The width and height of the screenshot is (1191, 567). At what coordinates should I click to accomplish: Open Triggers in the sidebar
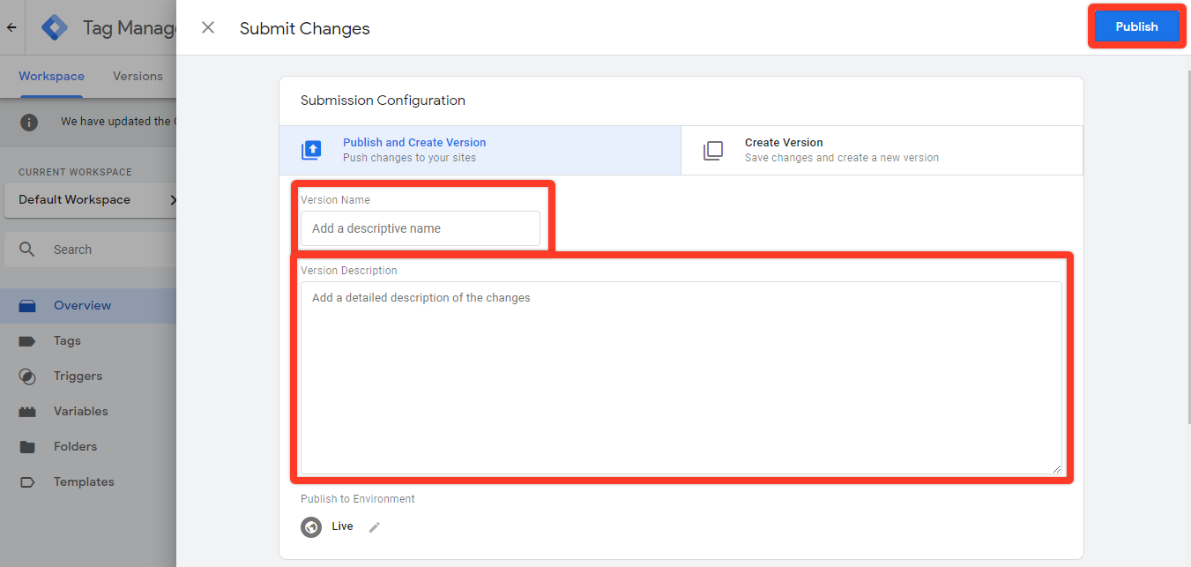pyautogui.click(x=88, y=377)
